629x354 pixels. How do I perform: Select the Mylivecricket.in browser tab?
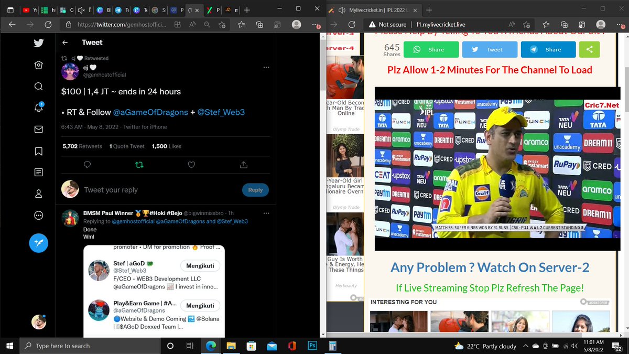click(375, 10)
